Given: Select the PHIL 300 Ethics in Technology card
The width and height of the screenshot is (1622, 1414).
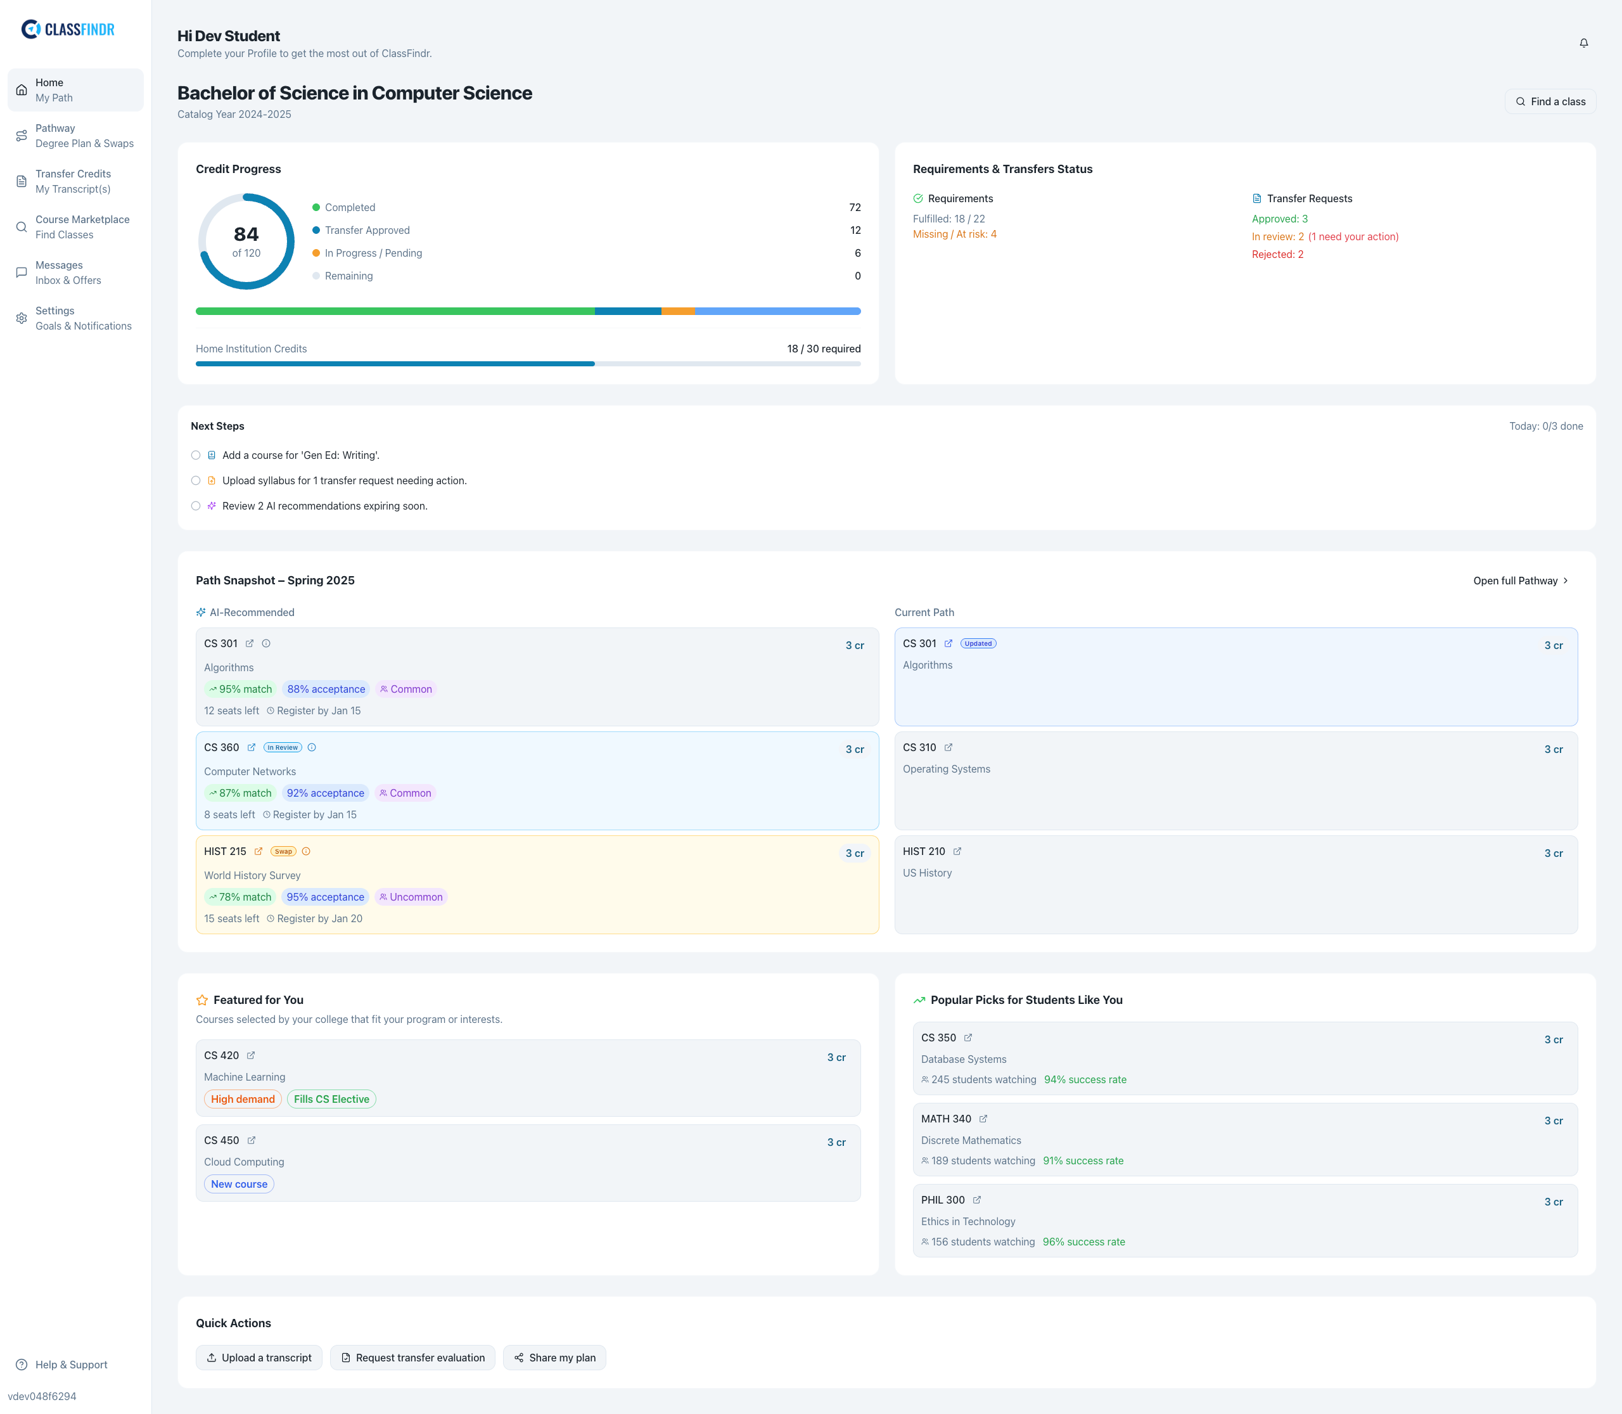Looking at the screenshot, I should 1244,1220.
